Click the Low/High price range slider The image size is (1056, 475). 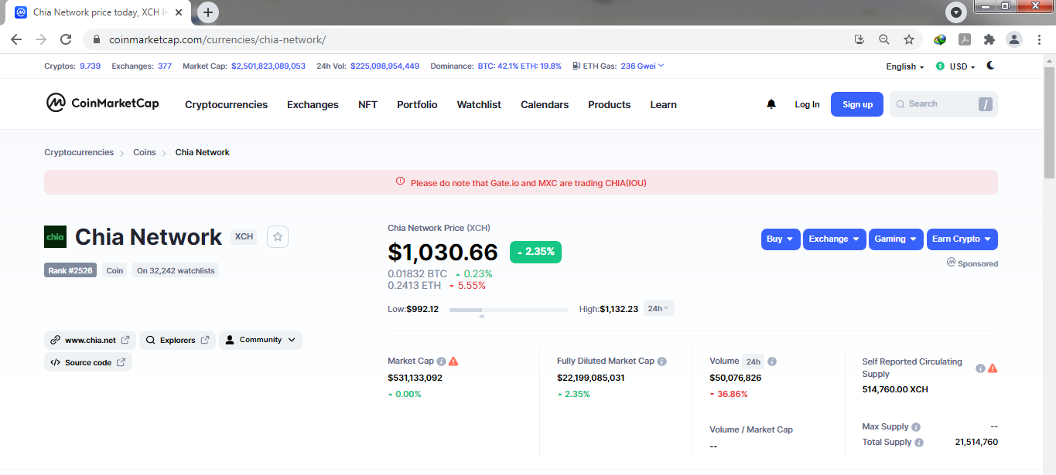tap(508, 310)
